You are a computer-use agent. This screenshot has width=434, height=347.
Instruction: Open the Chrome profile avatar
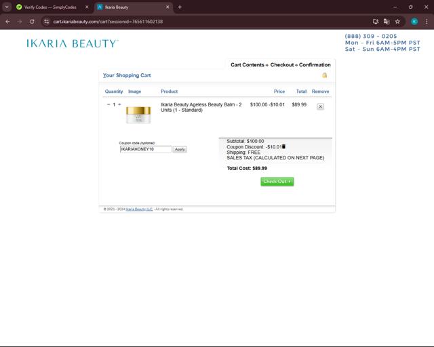(414, 22)
